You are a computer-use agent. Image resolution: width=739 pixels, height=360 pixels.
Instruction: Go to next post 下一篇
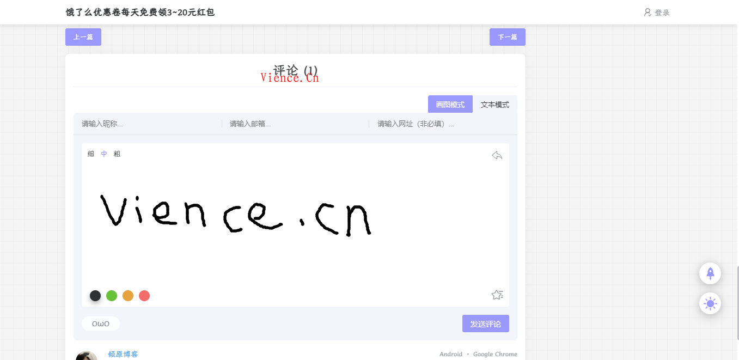[x=507, y=37]
